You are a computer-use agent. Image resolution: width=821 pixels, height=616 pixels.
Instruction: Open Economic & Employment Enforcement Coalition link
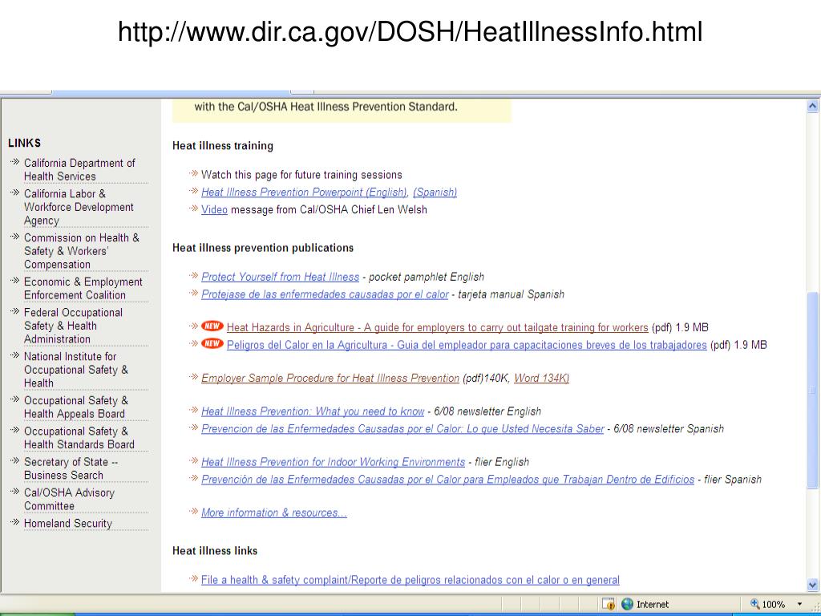click(x=83, y=288)
